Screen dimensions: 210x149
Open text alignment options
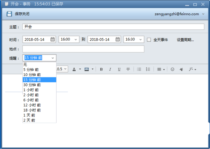coord(159,69)
